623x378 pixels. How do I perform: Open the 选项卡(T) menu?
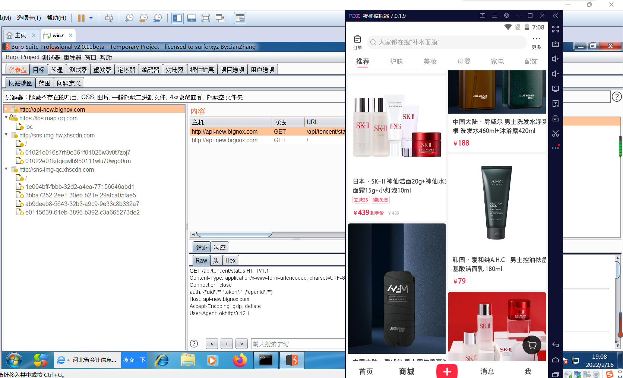pos(29,18)
